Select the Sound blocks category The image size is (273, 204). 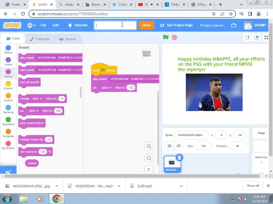click(8, 73)
